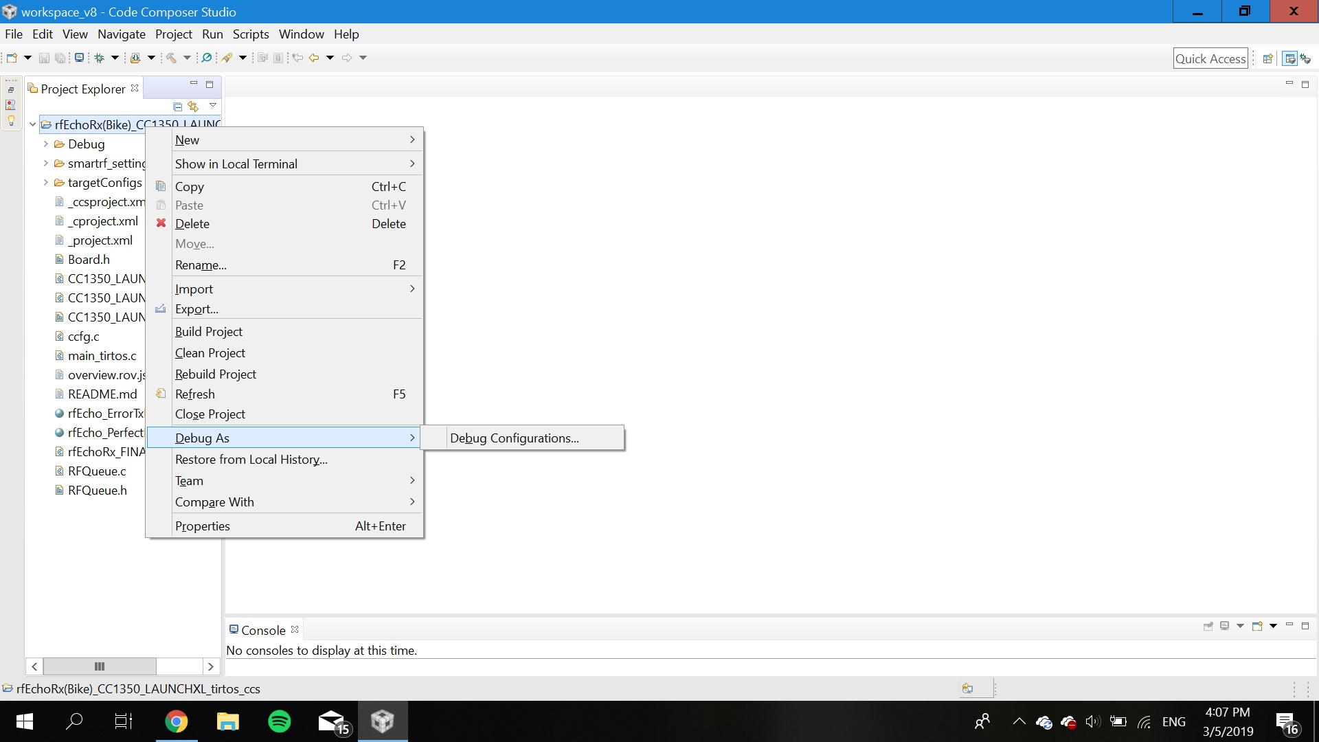
Task: Click Debug Configurations... submenu entry
Action: pos(515,438)
